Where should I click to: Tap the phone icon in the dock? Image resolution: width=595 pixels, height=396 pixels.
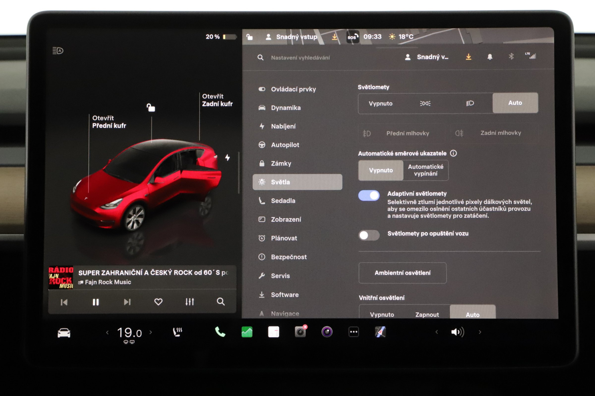[x=220, y=332]
